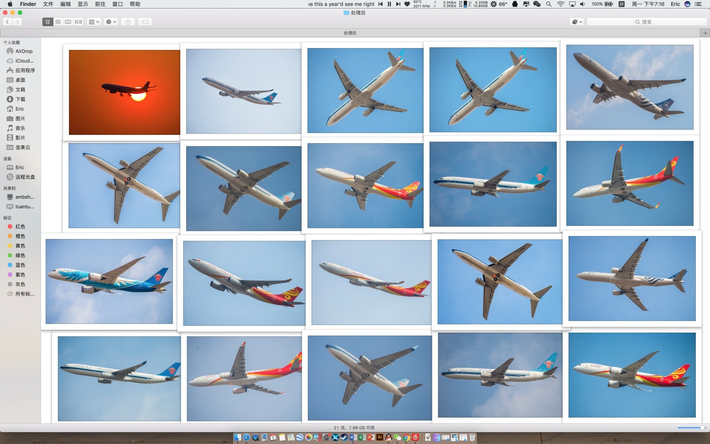Open the Eric user menu in the menu bar
The width and height of the screenshot is (710, 444).
click(x=675, y=4)
